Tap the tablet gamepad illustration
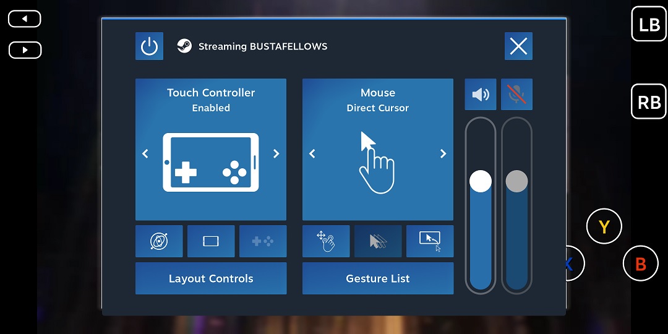 (x=211, y=162)
